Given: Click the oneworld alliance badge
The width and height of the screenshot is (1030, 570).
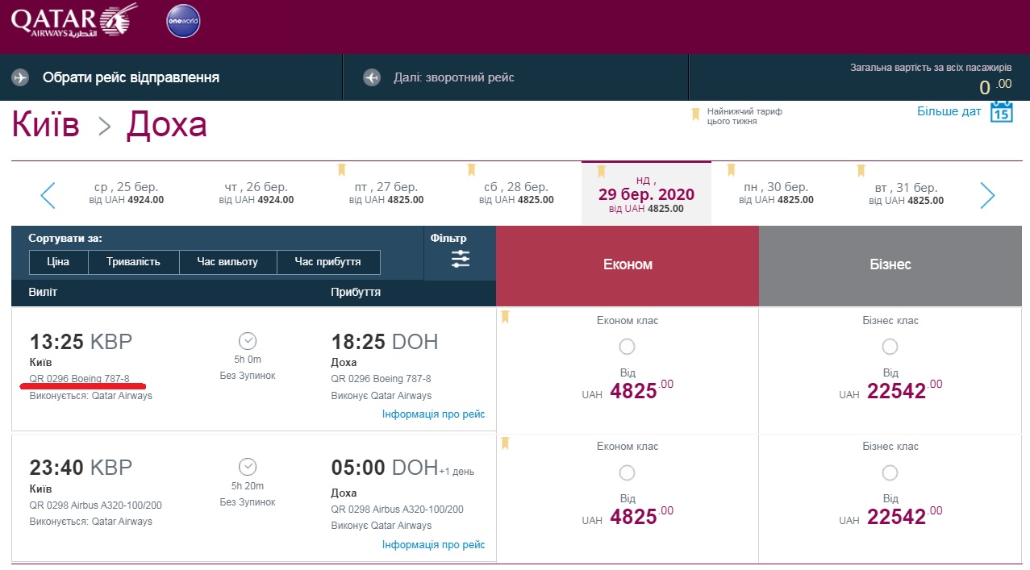Looking at the screenshot, I should (x=183, y=22).
